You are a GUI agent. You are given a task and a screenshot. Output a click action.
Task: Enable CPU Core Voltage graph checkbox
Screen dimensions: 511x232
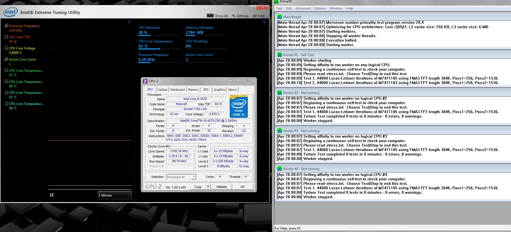pyautogui.click(x=6, y=48)
